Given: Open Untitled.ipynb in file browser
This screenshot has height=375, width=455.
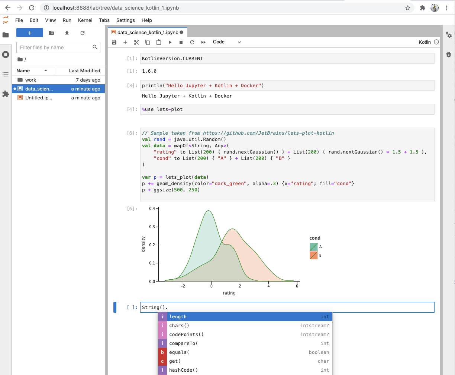Looking at the screenshot, I should pos(38,98).
